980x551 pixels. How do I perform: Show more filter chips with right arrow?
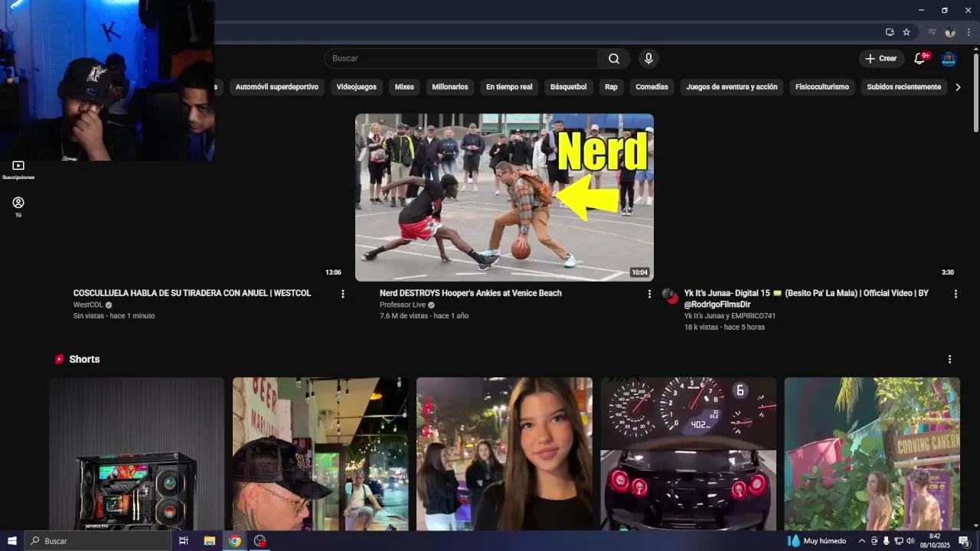tap(958, 87)
